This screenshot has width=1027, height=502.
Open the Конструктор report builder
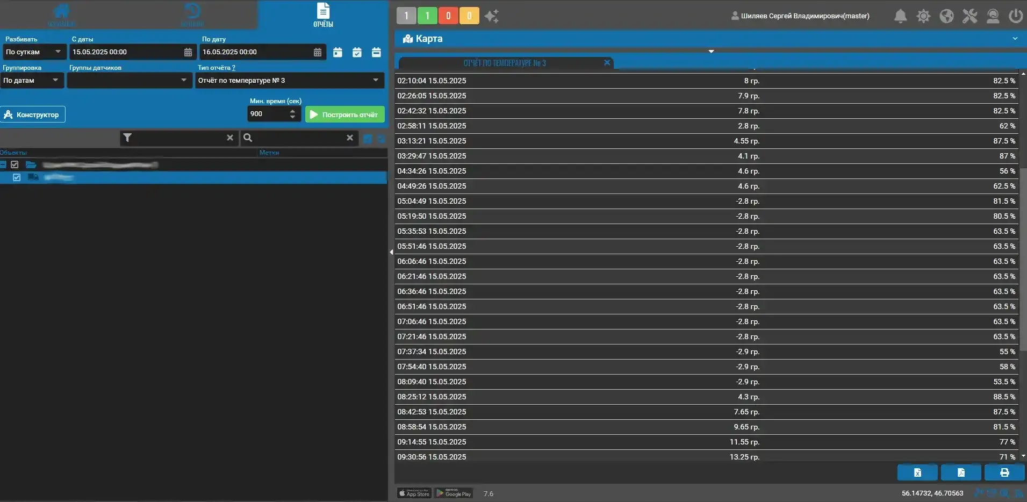pyautogui.click(x=33, y=114)
